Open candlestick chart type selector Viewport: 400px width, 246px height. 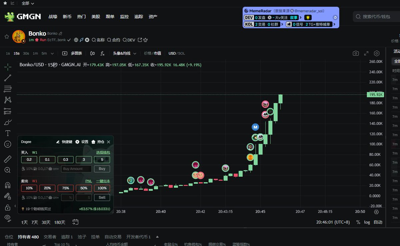[x=92, y=53]
